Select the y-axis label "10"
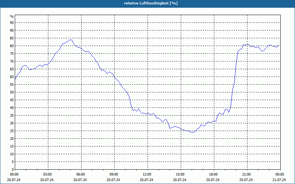 pos(12,154)
